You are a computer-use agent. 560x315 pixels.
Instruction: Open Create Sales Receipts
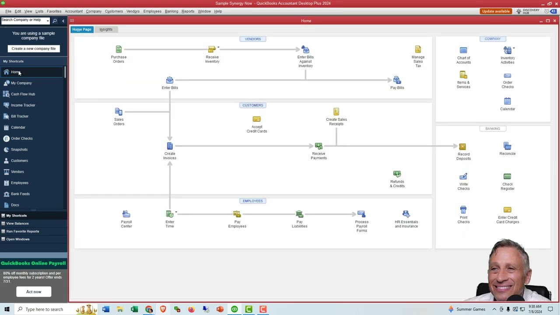336,112
